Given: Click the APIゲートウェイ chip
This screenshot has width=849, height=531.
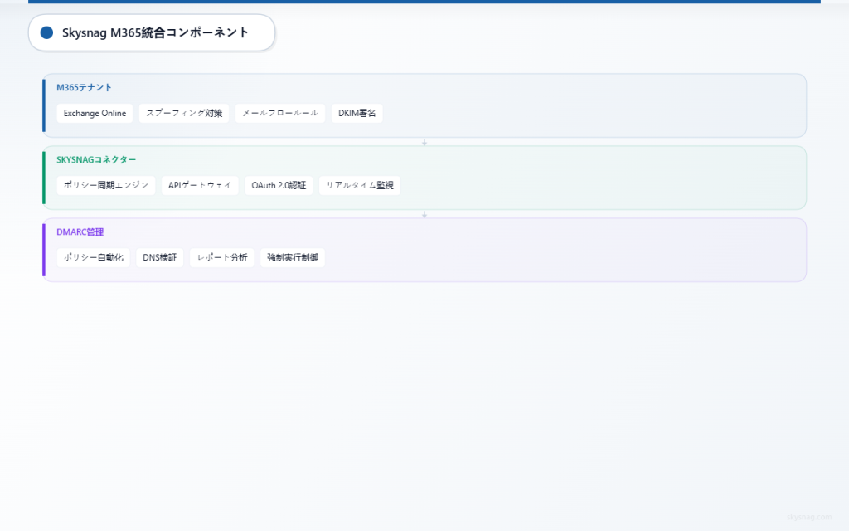Looking at the screenshot, I should click(200, 185).
